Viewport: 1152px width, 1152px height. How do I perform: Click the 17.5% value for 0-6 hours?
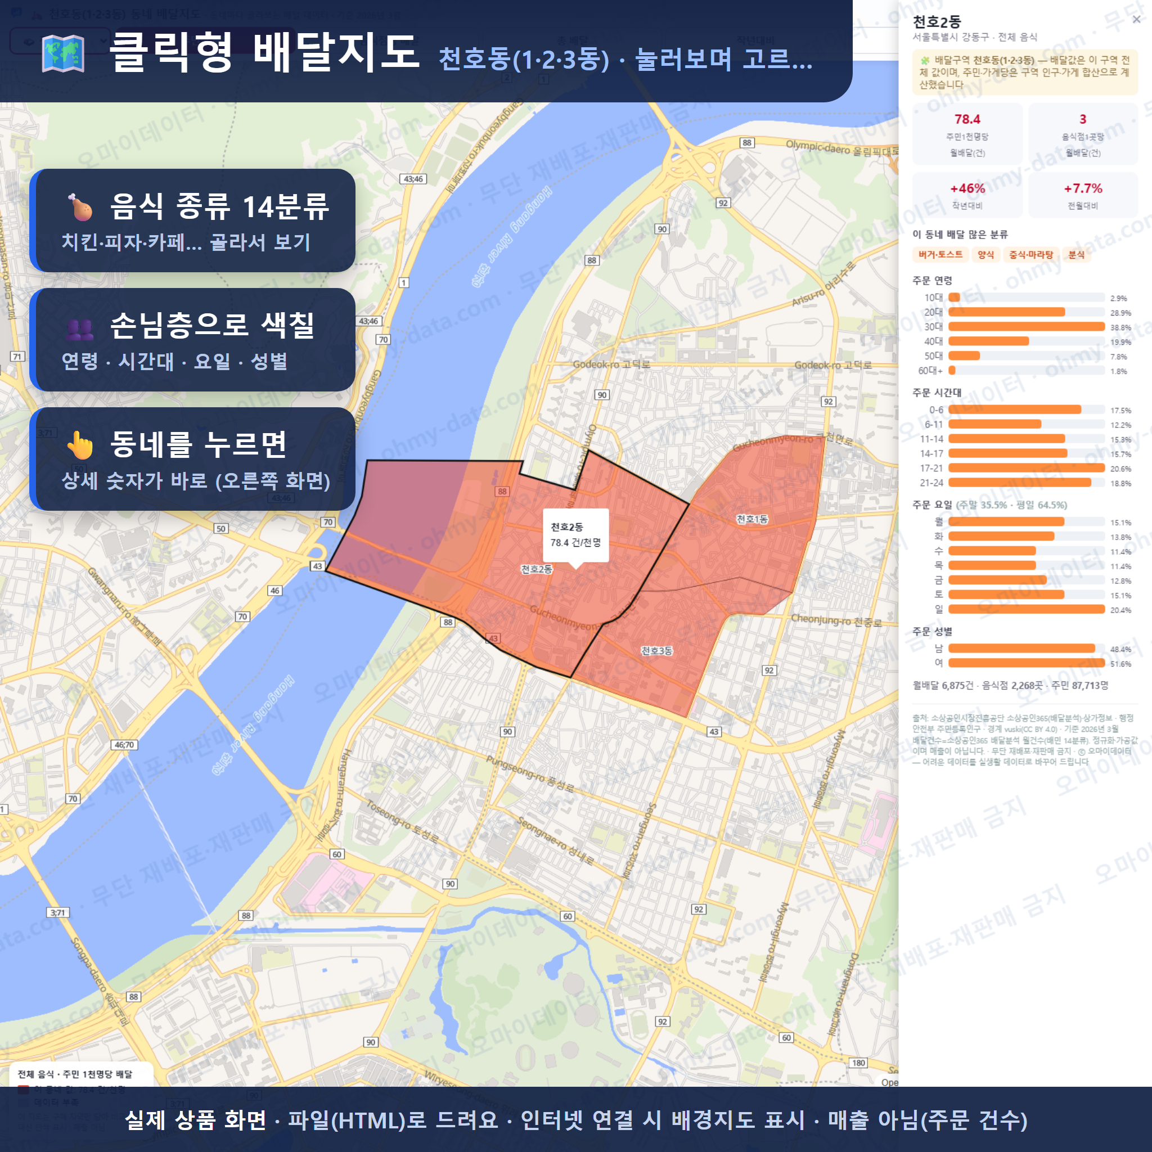[1120, 410]
